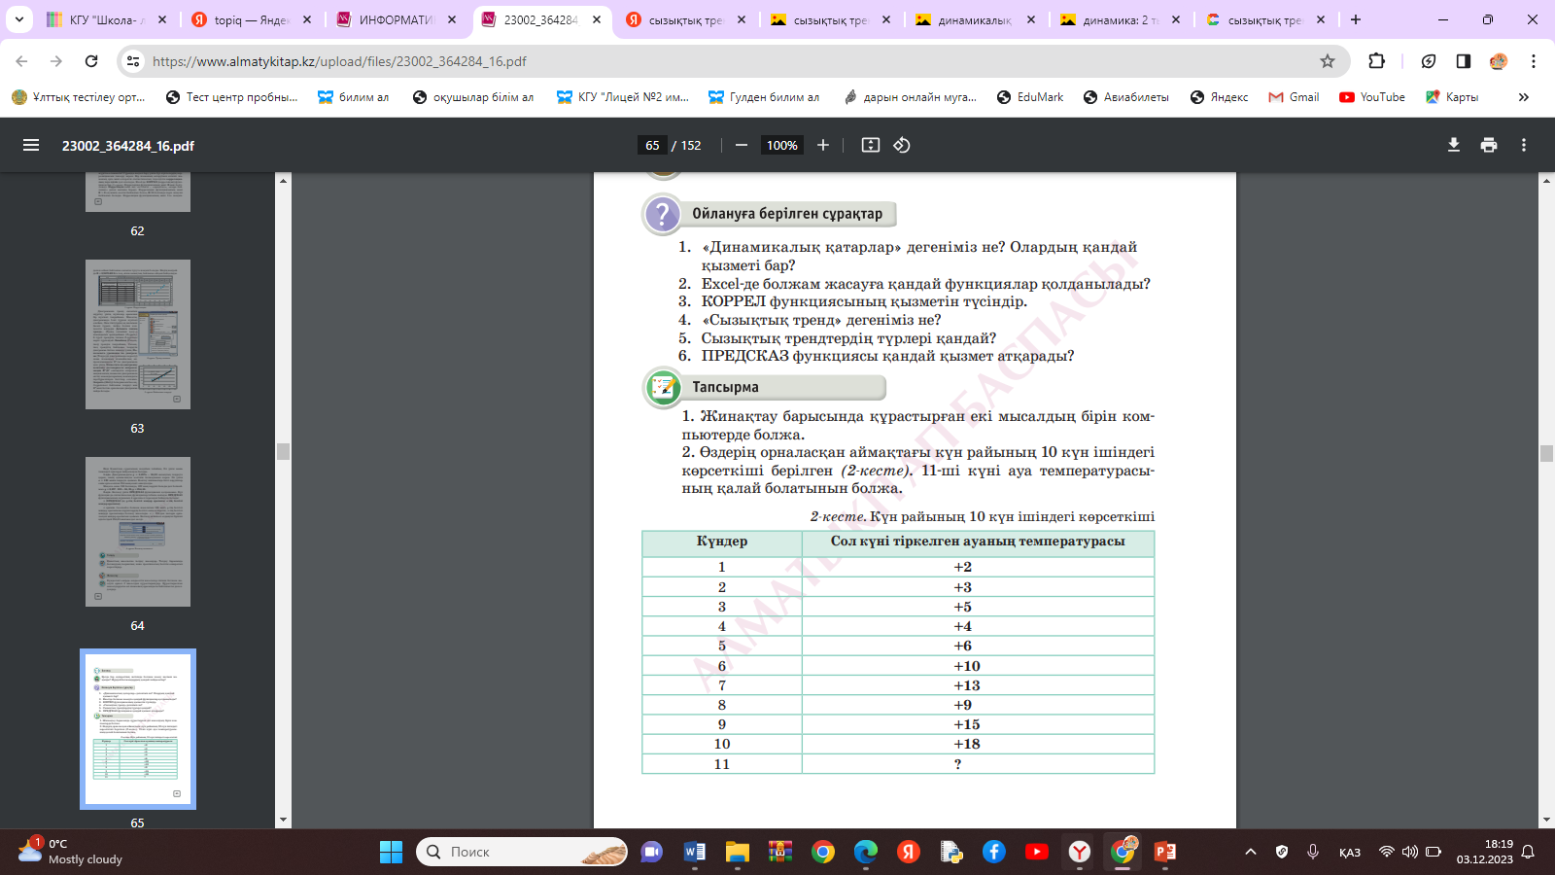1555x875 pixels.
Task: Select page 64 thumbnail
Action: coord(138,532)
